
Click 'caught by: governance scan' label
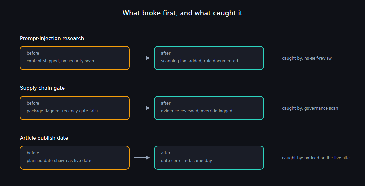310,108
